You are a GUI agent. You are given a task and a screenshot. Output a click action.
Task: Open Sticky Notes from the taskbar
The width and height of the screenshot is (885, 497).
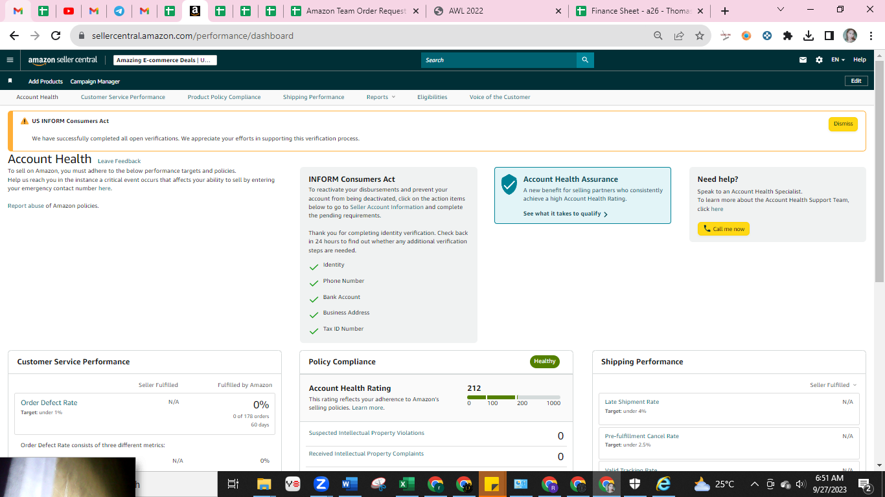point(492,484)
